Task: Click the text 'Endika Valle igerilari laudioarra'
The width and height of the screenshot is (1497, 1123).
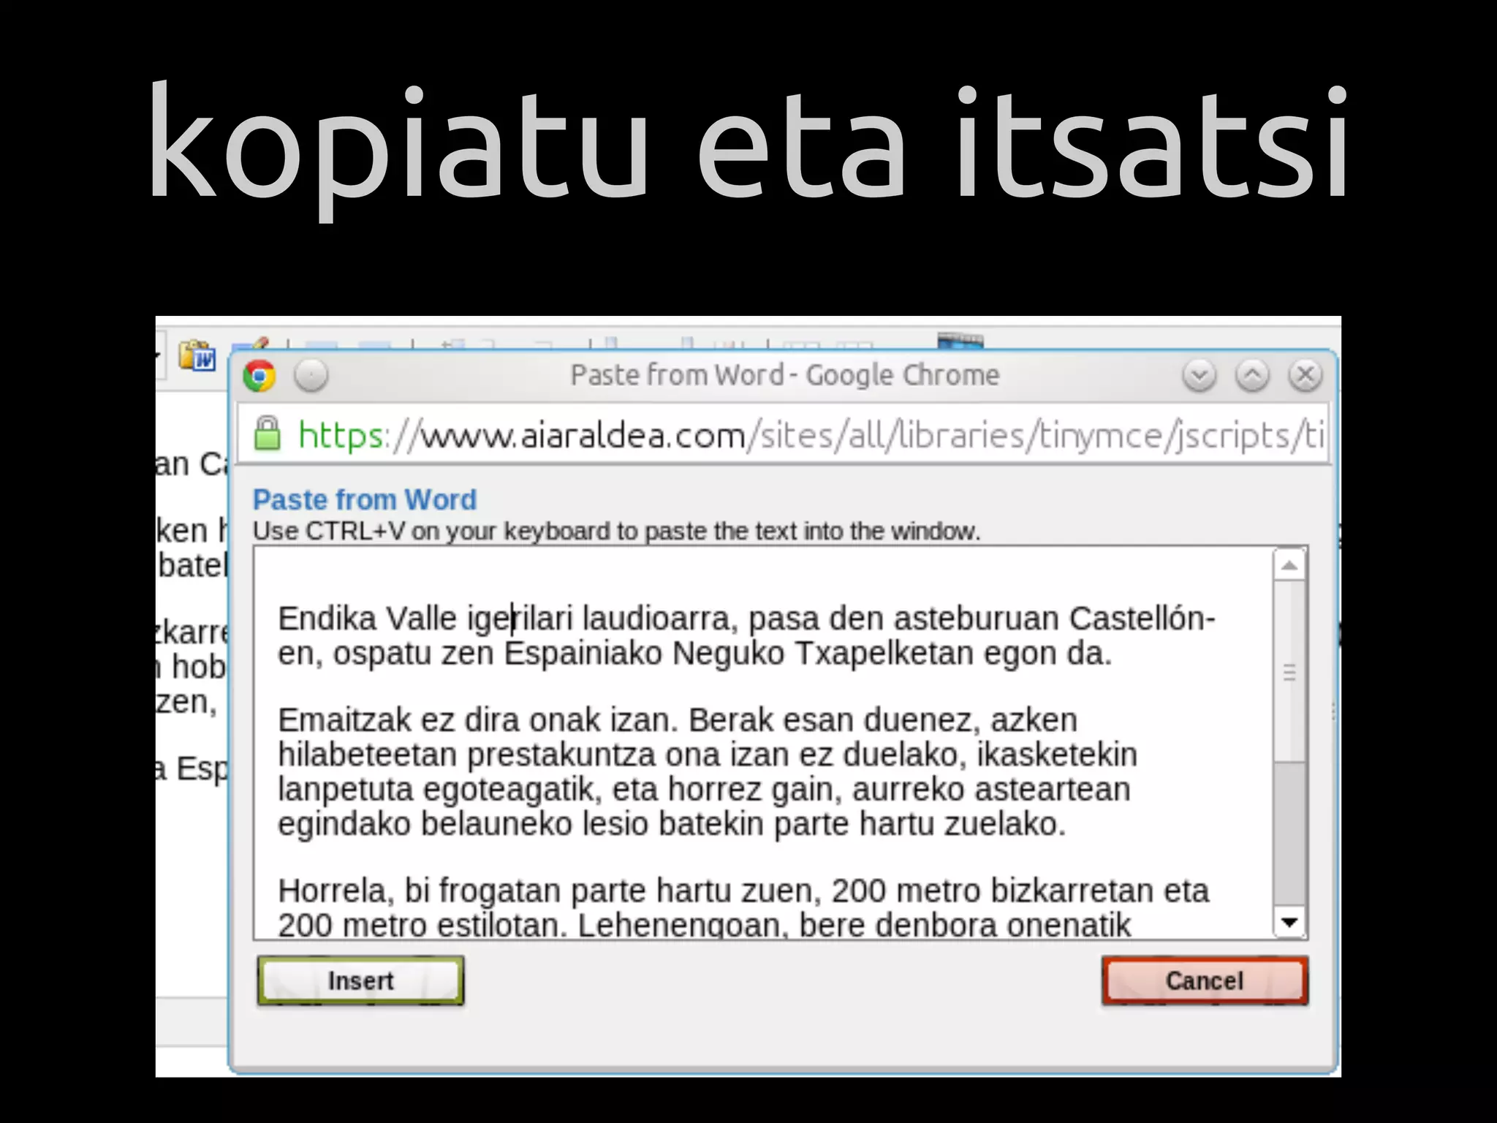Action: pyautogui.click(x=503, y=619)
